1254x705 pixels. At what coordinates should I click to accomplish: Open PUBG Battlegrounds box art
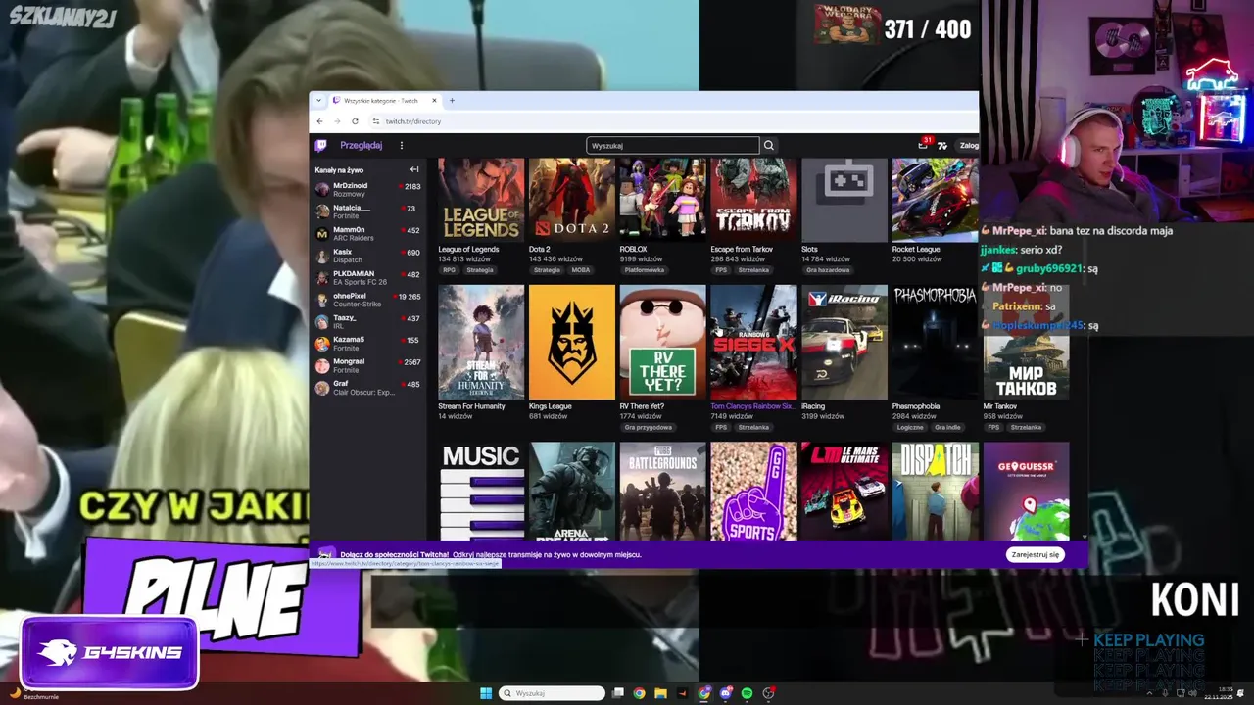tap(662, 491)
